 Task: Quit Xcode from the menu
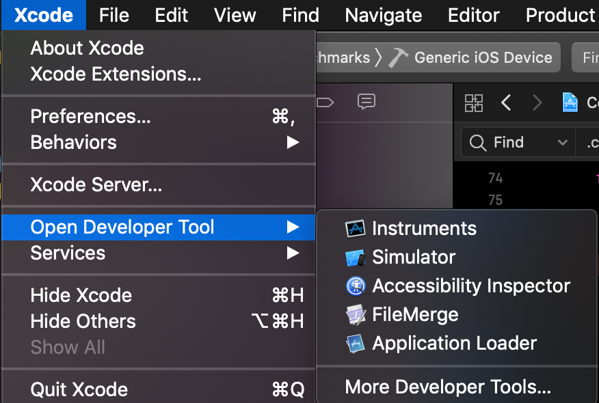click(159, 389)
